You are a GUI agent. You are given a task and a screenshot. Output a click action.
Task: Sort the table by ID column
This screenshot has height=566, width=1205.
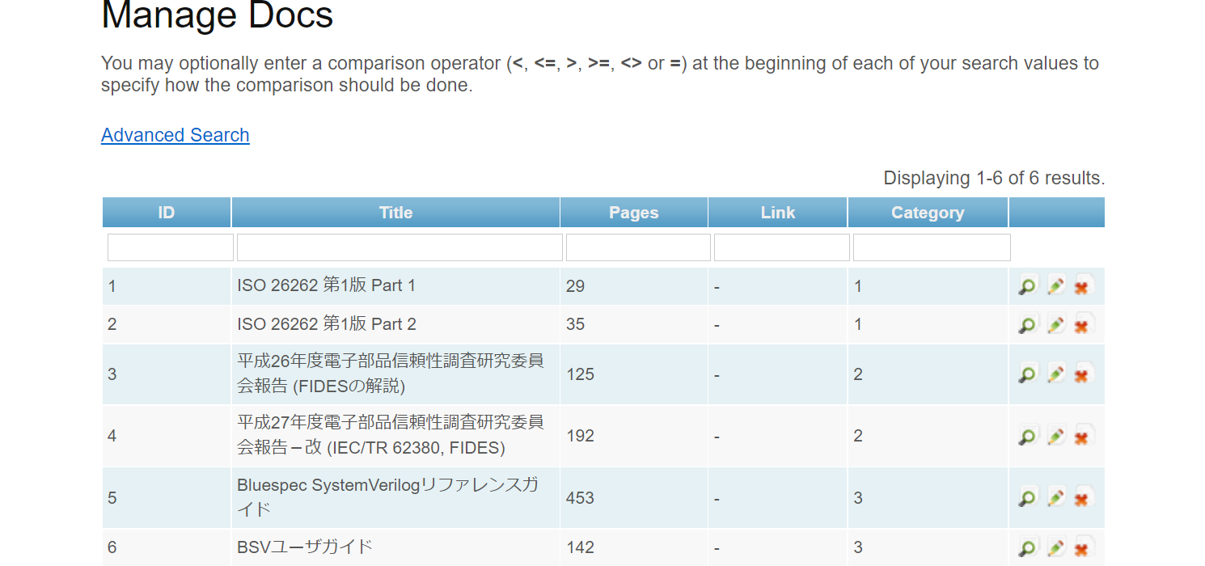[x=167, y=213]
